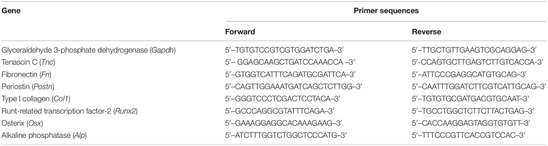The width and height of the screenshot is (548, 146).
Task: Select the Osterix (Osx) gene cell
Action: (22, 123)
